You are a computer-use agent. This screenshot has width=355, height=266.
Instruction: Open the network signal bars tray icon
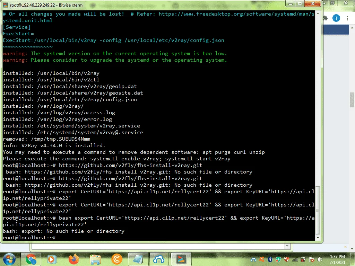295,259
